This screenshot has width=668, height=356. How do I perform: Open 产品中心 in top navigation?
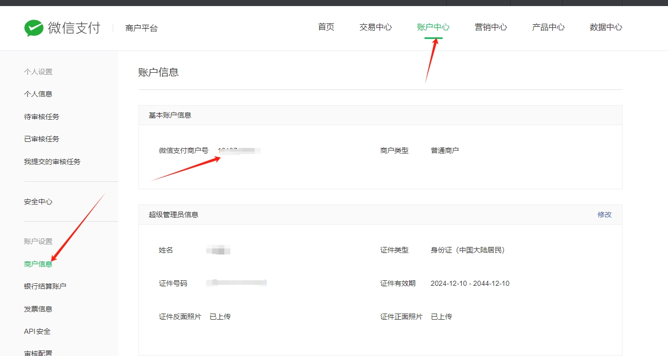click(x=548, y=27)
